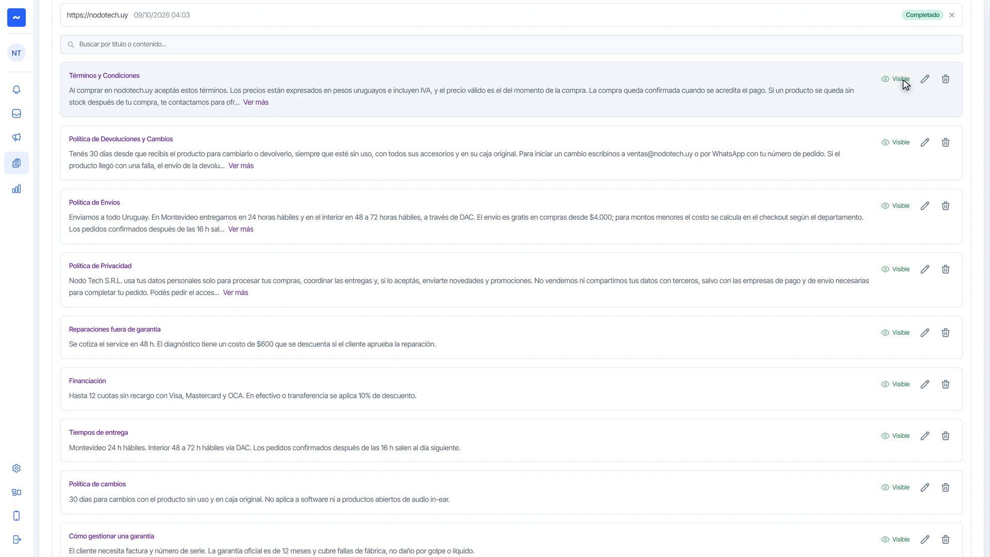Edit the Política de Privacidad entry
Screen dimensions: 990x557
coord(925,269)
